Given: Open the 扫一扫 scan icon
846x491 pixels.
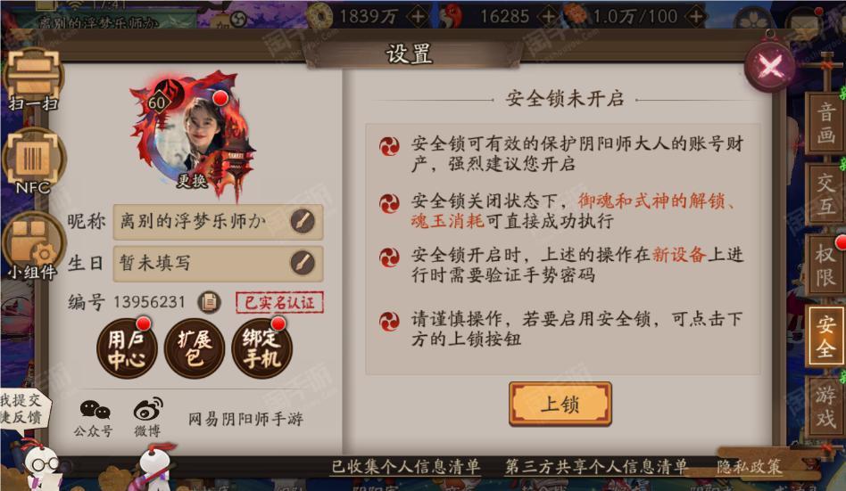Looking at the screenshot, I should 33,79.
